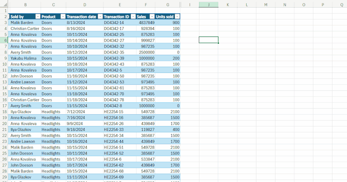
Task: Select transaction ID DO4342-14
Action: [x=120, y=23]
